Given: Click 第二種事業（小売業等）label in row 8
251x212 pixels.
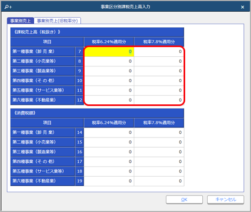Looking at the screenshot, I should (x=43, y=61).
